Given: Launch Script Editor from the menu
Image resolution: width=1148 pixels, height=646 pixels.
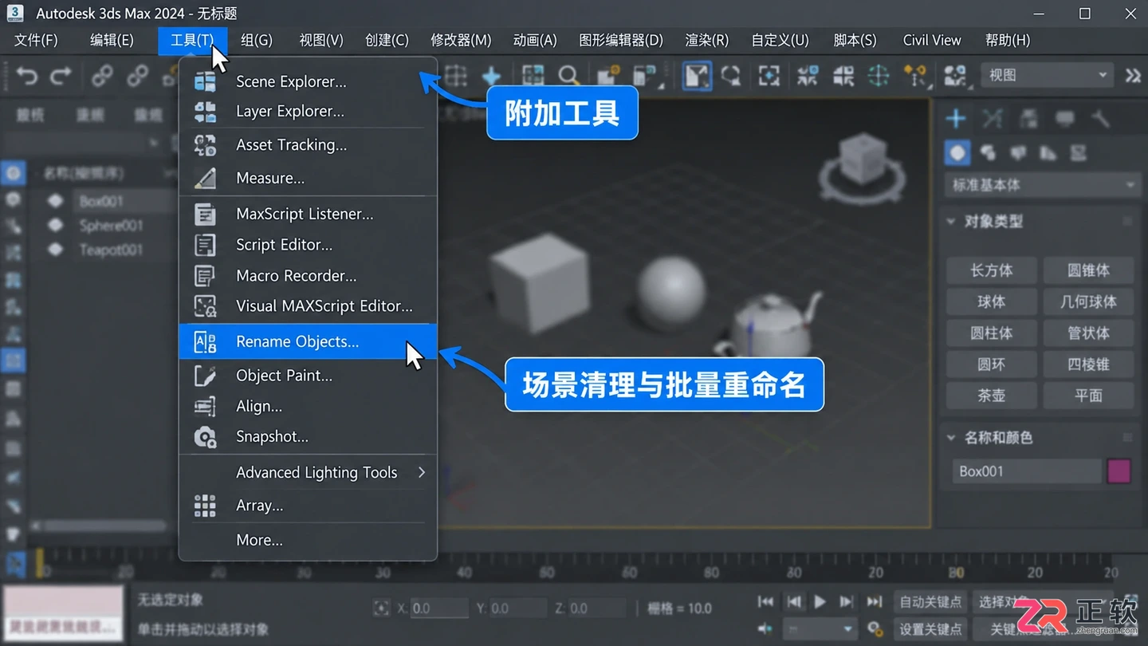Looking at the screenshot, I should click(308, 245).
